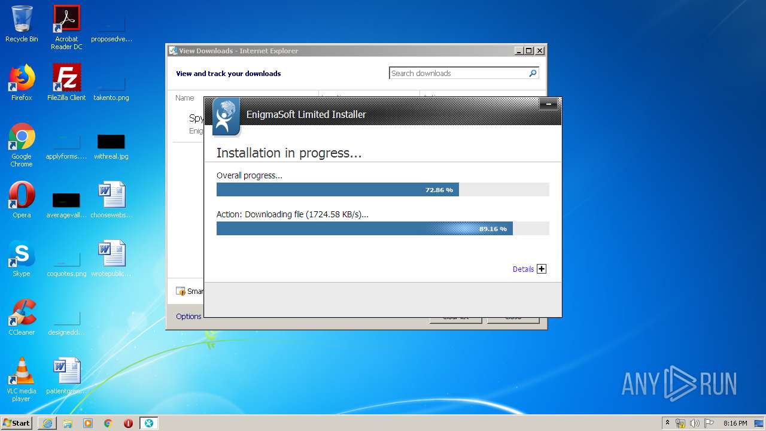Open Windows Explorer folder on taskbar

68,423
